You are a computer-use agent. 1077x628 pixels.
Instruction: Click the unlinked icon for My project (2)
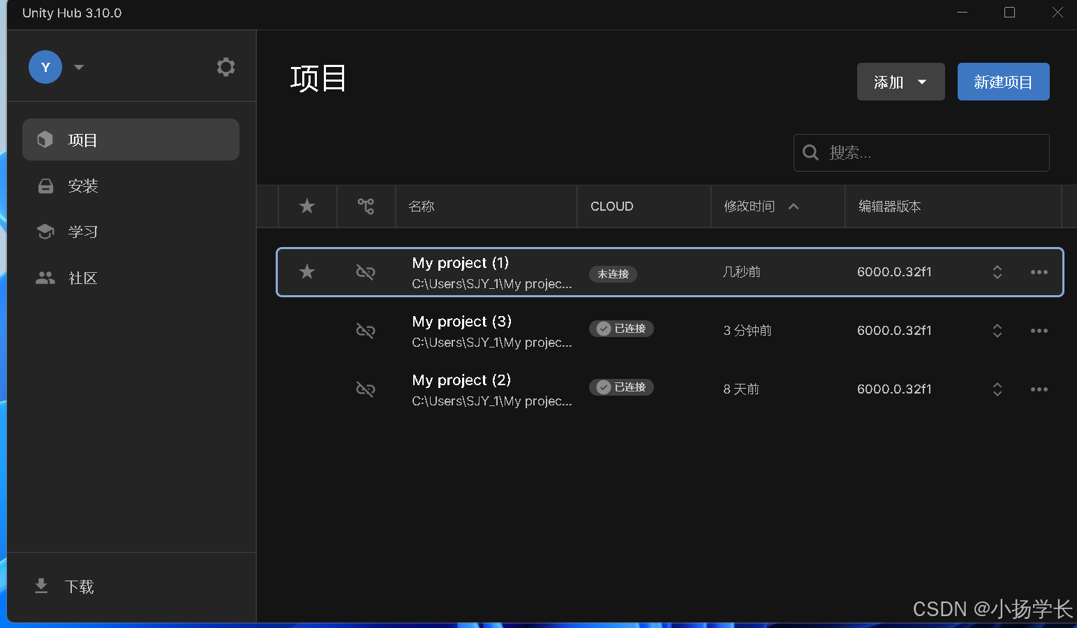366,389
